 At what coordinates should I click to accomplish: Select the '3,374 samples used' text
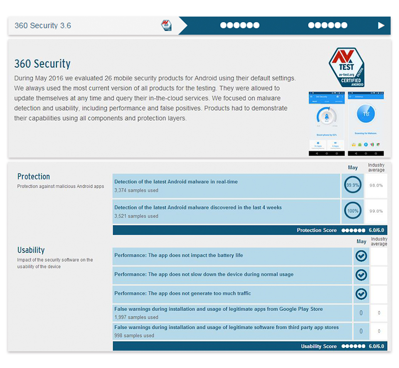pyautogui.click(x=136, y=190)
